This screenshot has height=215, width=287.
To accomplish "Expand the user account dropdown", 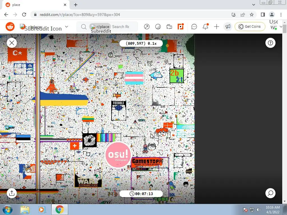I will [x=281, y=27].
